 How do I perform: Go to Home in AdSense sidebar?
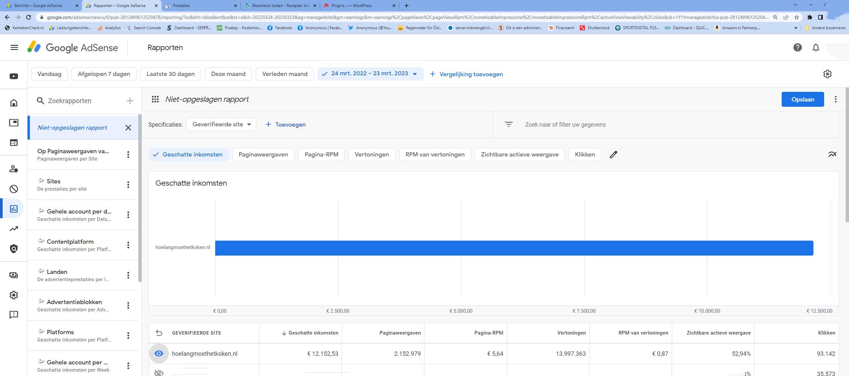(x=14, y=103)
